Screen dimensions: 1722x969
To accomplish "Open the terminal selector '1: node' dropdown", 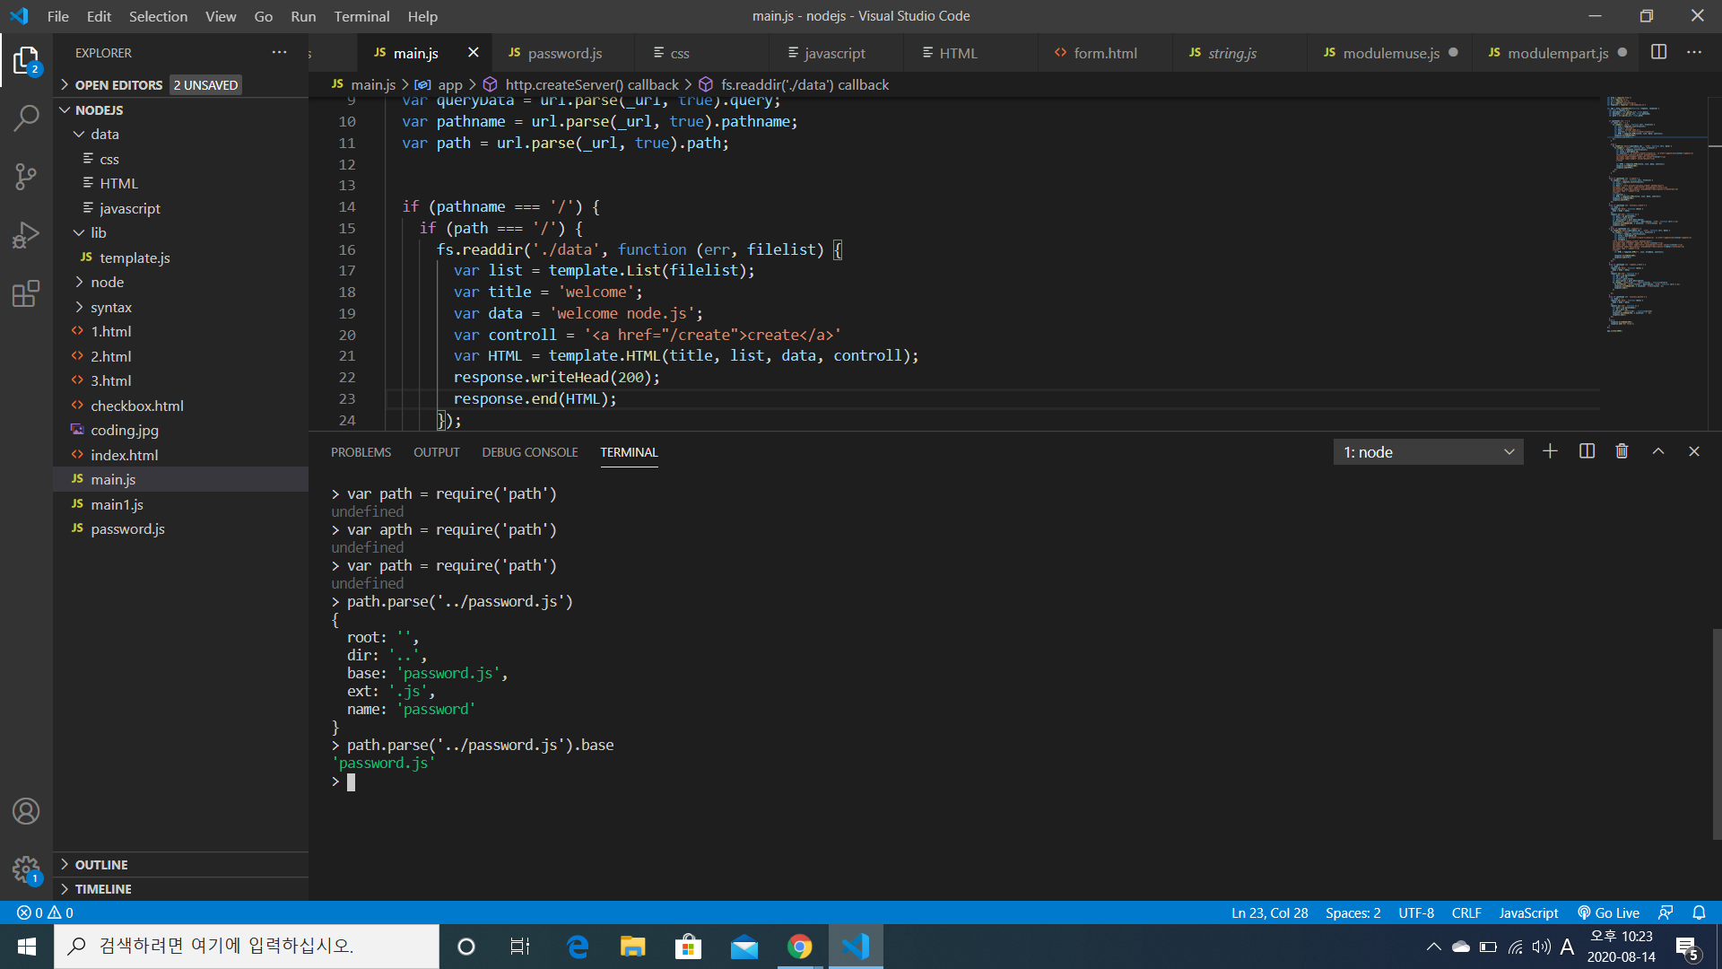I will click(x=1428, y=452).
